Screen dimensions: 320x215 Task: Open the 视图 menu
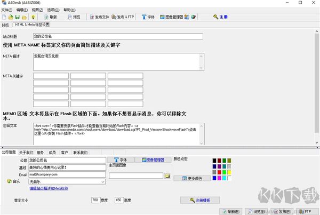point(37,10)
